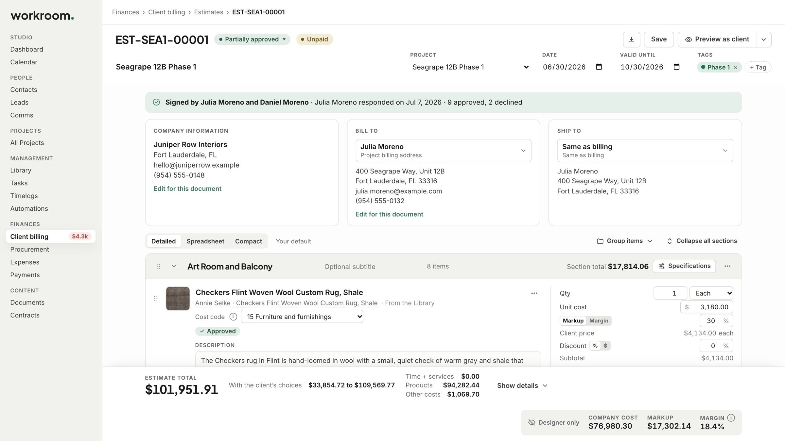This screenshot has height=441, width=785.
Task: Click the Specifications button
Action: pyautogui.click(x=684, y=266)
